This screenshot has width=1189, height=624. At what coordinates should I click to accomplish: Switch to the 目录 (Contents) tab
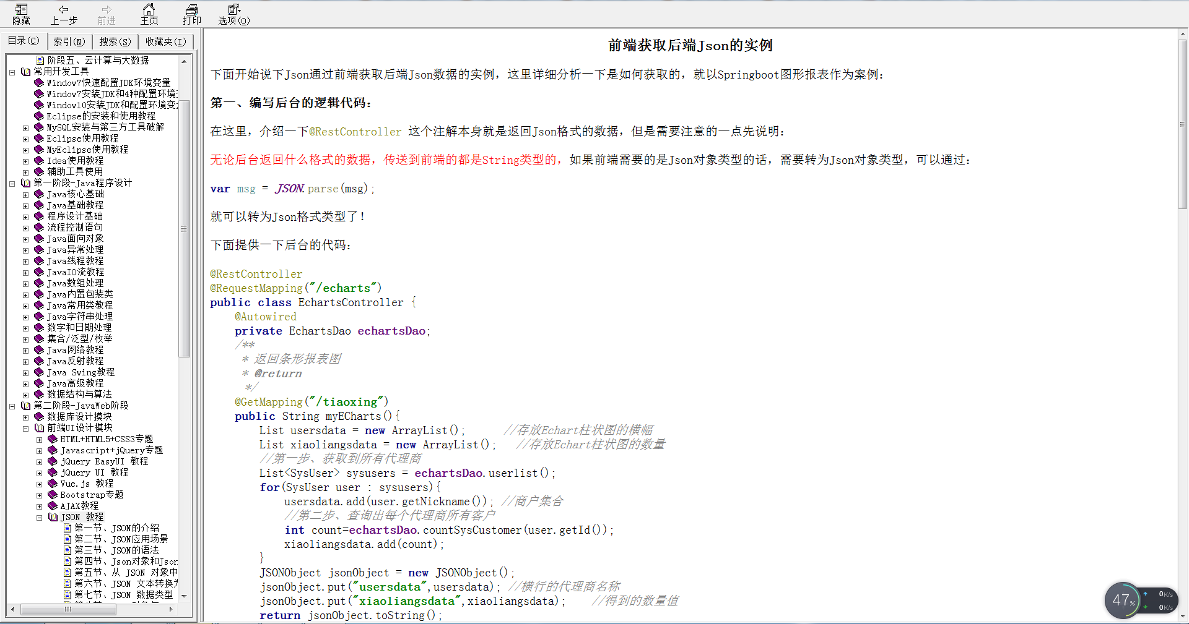(24, 41)
